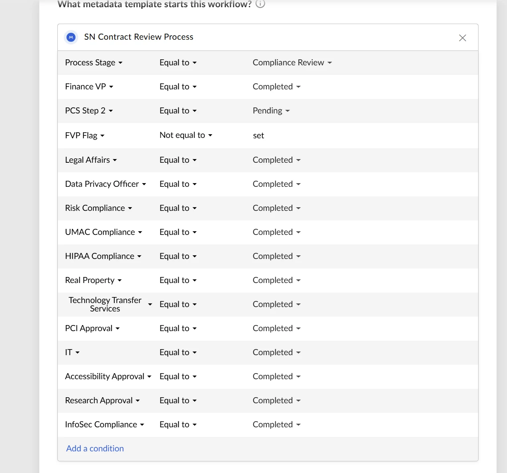The image size is (507, 473).
Task: Click the Add a condition link
Action: click(x=95, y=449)
